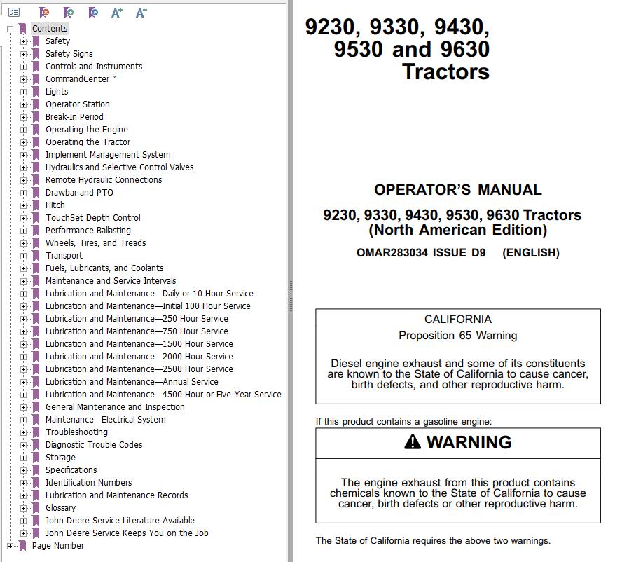Click the bookmark icon beside Lights
Screen dimensions: 629x562
pyautogui.click(x=36, y=92)
